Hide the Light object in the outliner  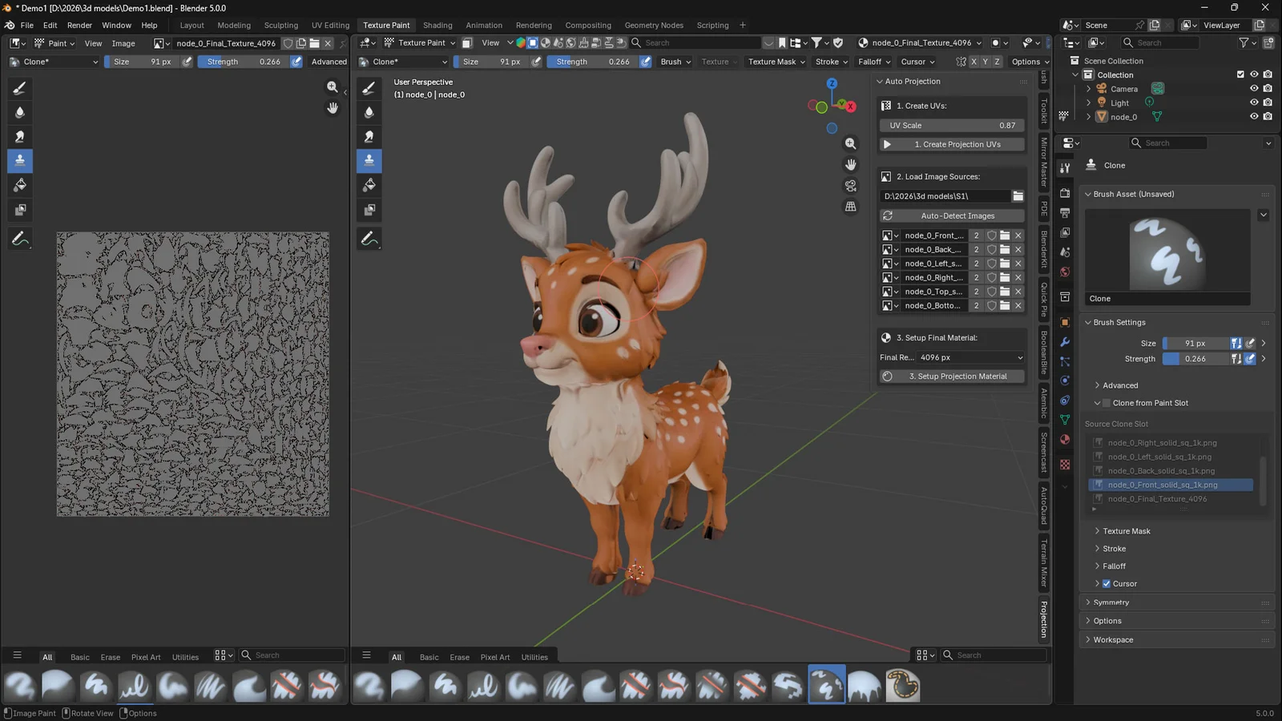1254,102
